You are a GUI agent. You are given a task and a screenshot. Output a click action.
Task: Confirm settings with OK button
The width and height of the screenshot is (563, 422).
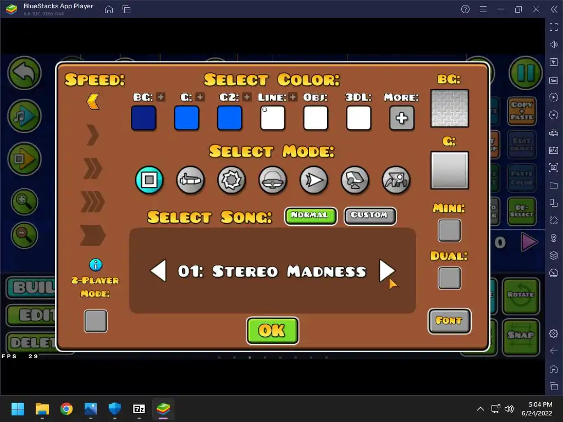[x=273, y=330]
